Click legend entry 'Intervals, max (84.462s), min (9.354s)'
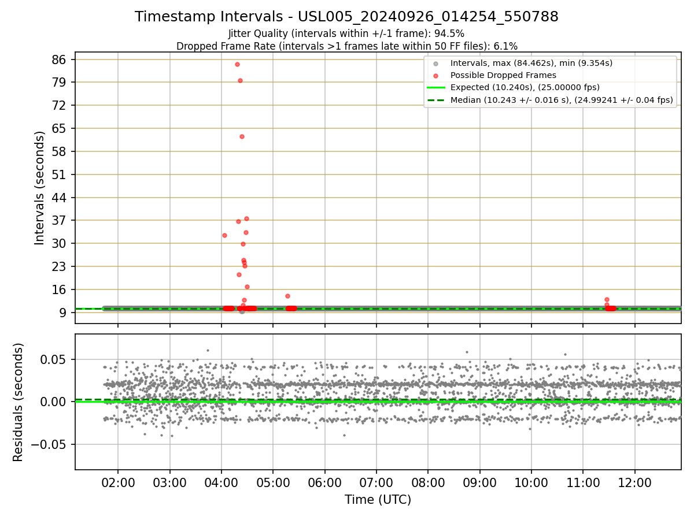Image resolution: width=694 pixels, height=520 pixels. pos(531,63)
